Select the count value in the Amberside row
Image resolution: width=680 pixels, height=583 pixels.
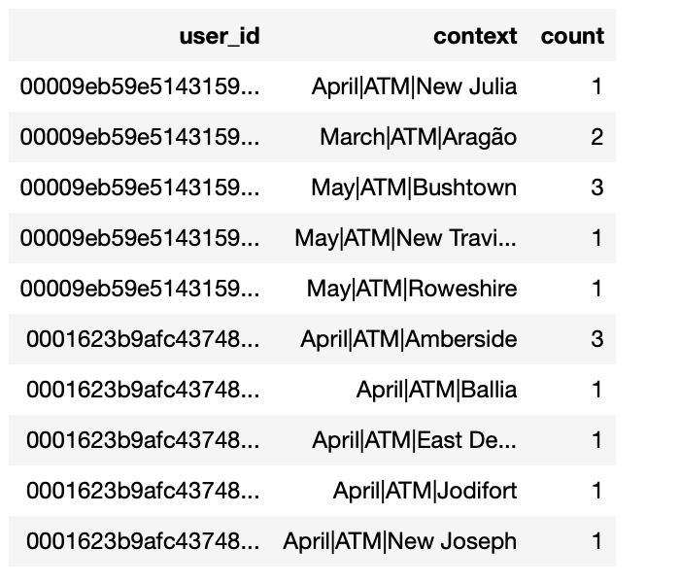pos(596,339)
